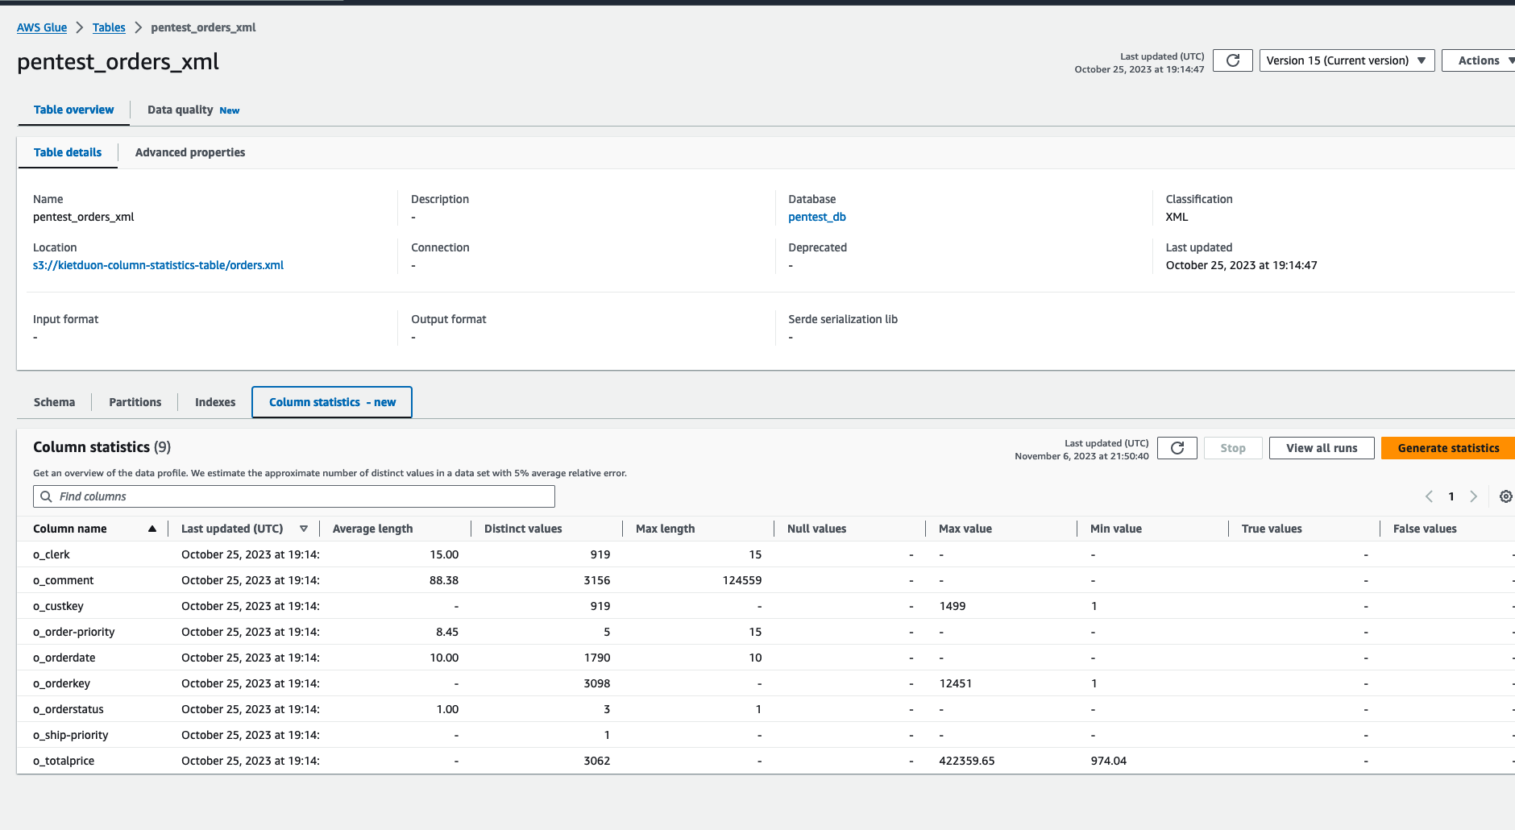Refresh the column statistics list
The image size is (1515, 830).
(1177, 448)
